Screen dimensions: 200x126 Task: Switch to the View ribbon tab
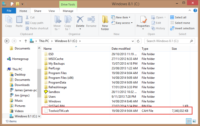(52, 11)
